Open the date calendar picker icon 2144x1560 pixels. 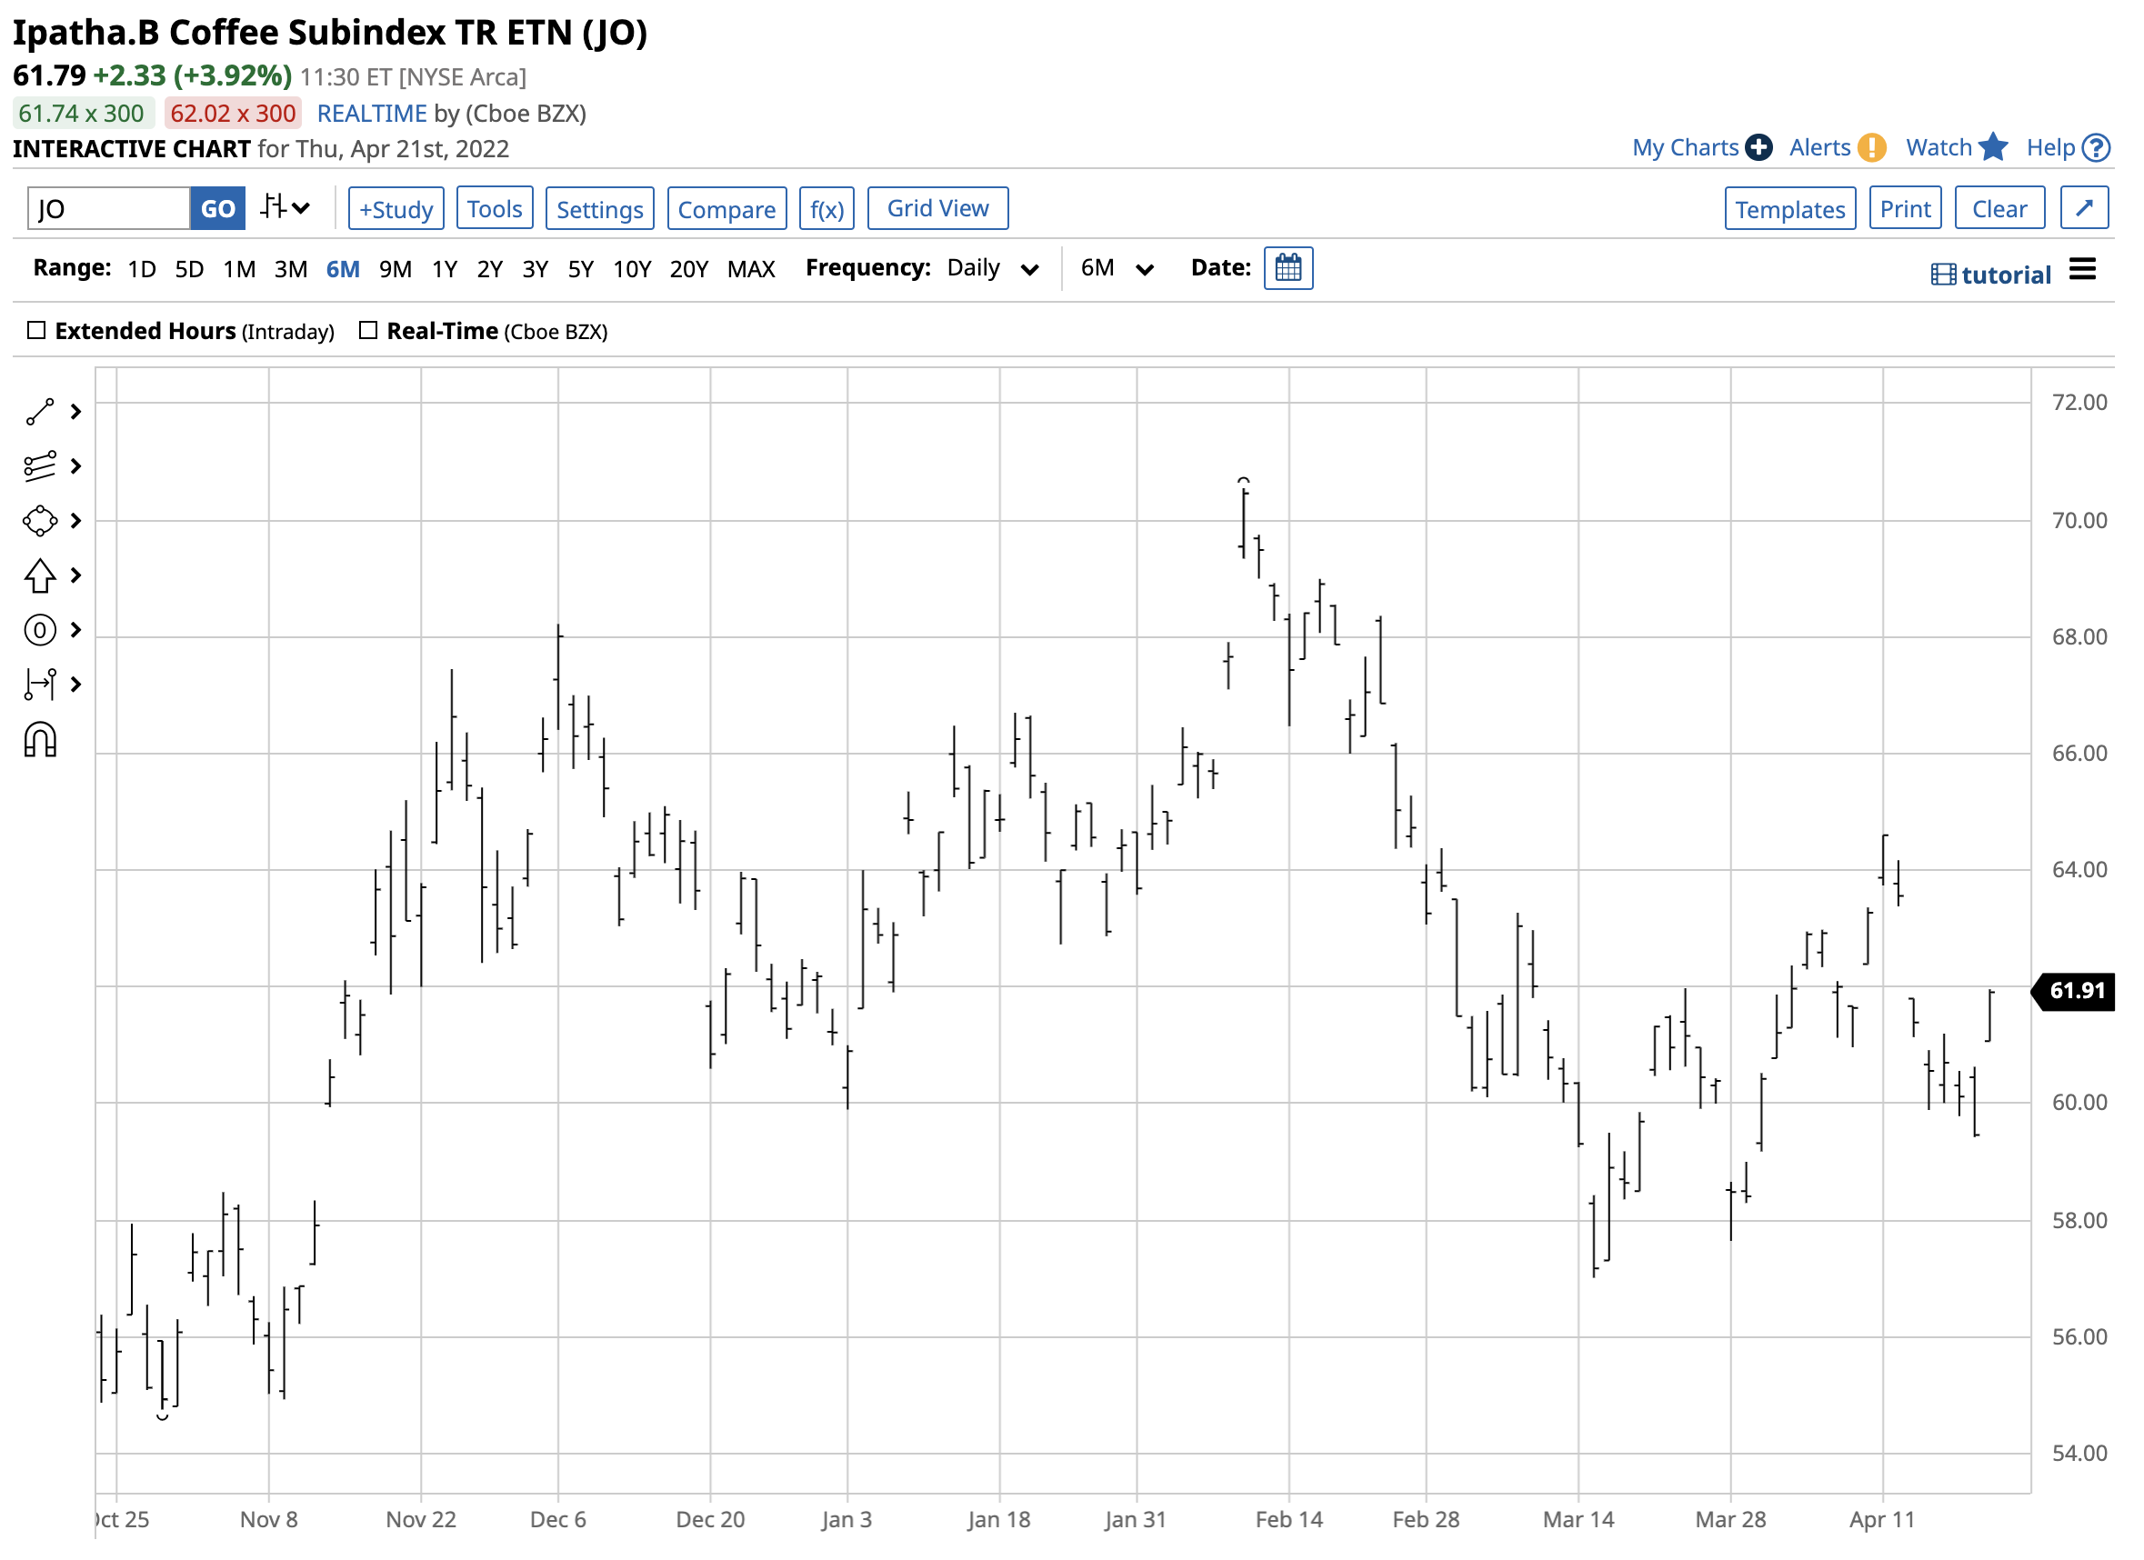click(1288, 268)
